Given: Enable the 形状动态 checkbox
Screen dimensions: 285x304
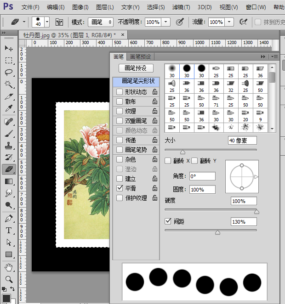Looking at the screenshot, I should [120, 92].
